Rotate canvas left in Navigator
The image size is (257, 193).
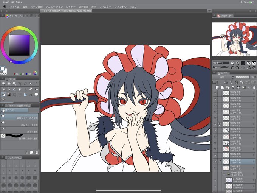pos(232,67)
